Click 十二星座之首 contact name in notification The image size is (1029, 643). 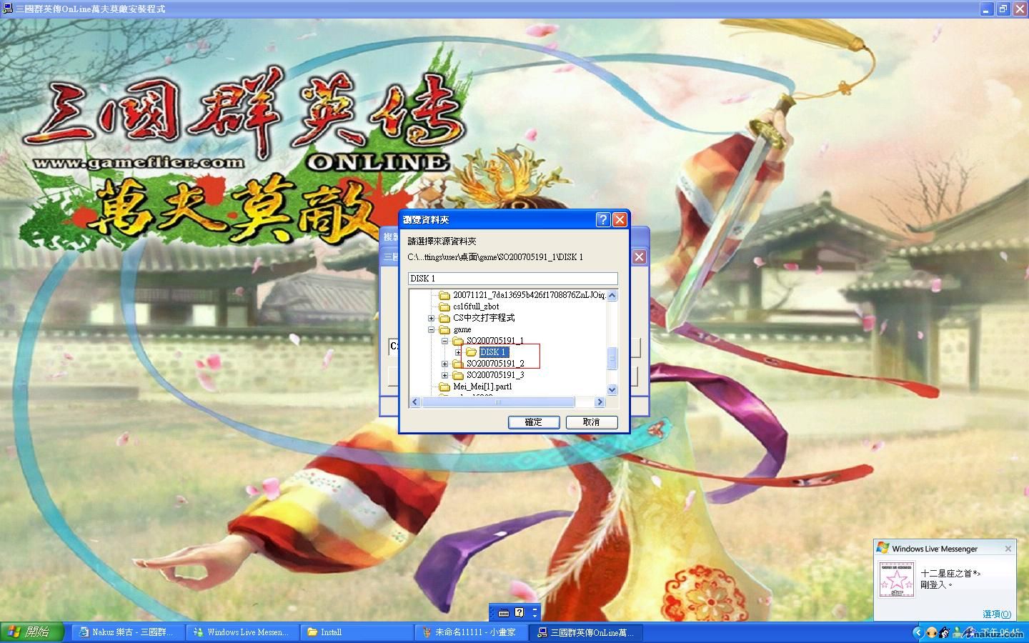coord(950,573)
